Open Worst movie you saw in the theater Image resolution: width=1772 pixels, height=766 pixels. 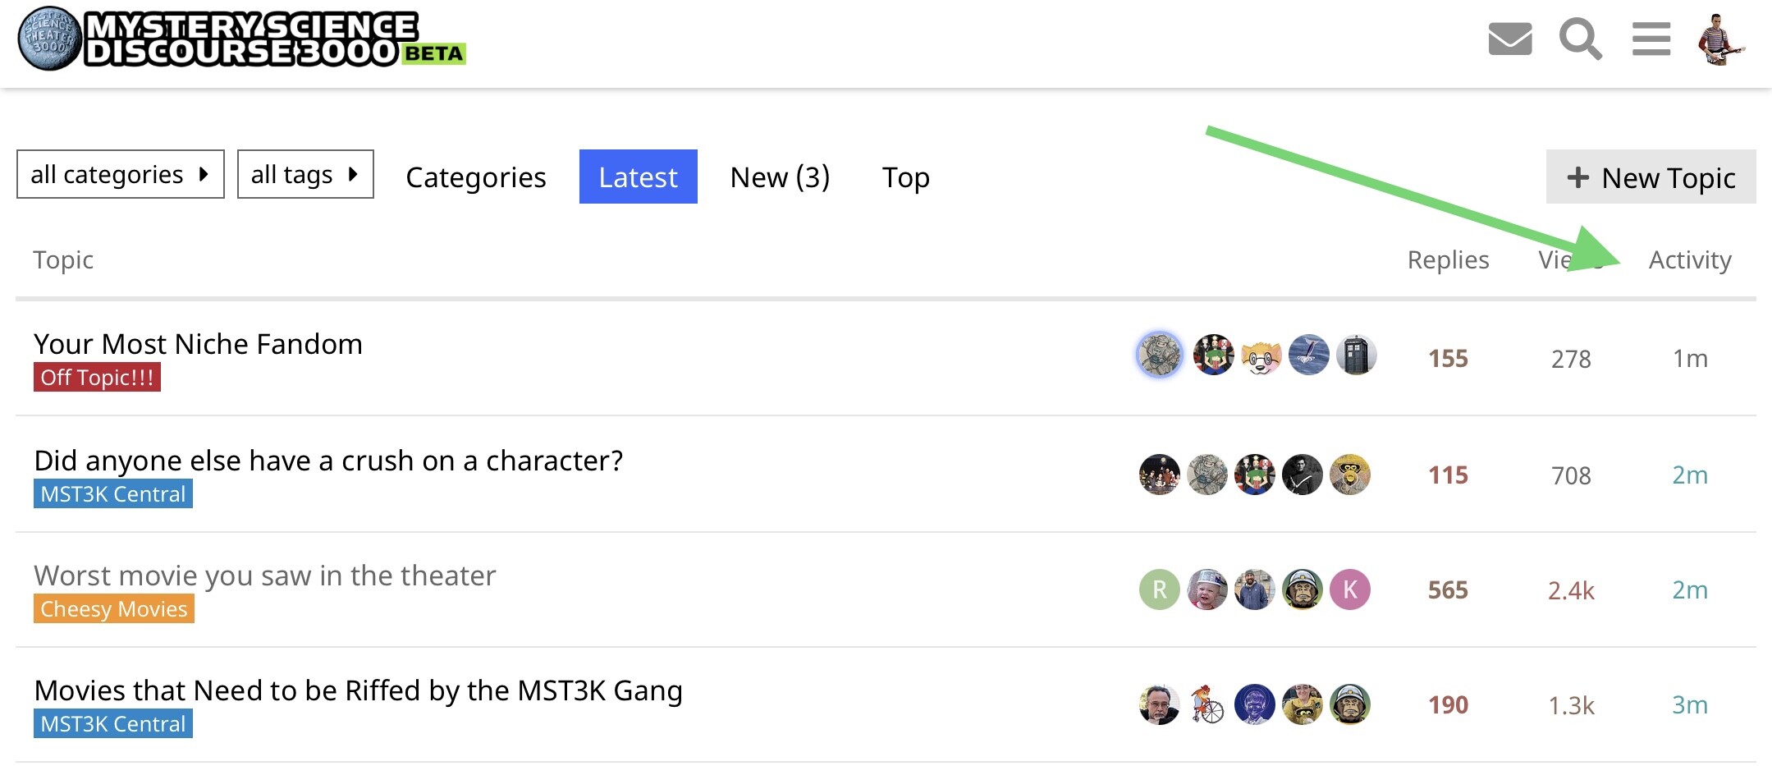coord(264,576)
